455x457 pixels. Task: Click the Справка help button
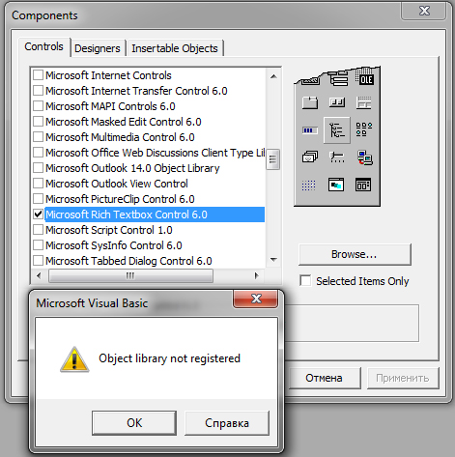tap(227, 422)
